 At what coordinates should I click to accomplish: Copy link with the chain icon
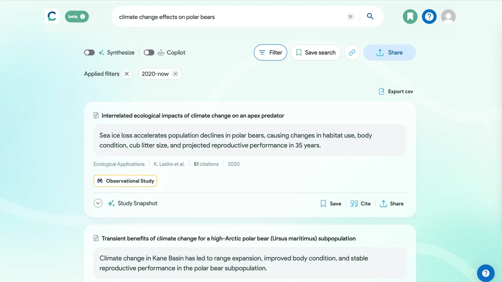point(352,52)
